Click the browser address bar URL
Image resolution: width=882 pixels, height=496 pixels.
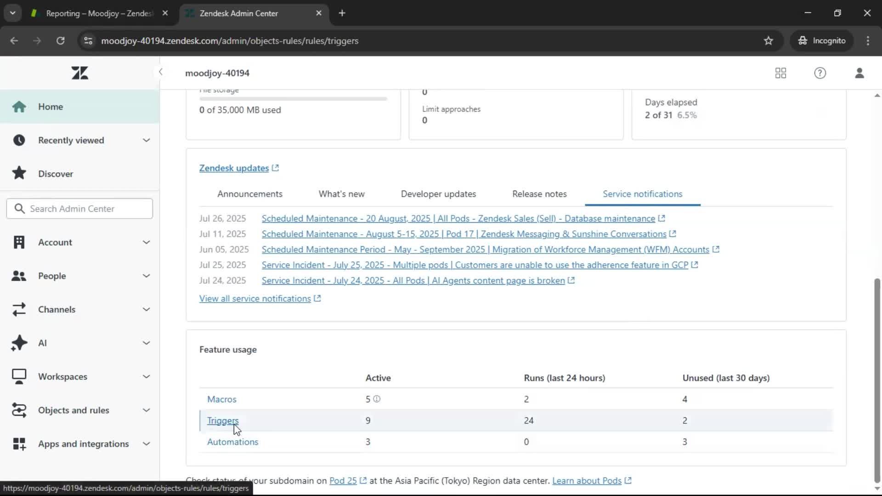[230, 40]
